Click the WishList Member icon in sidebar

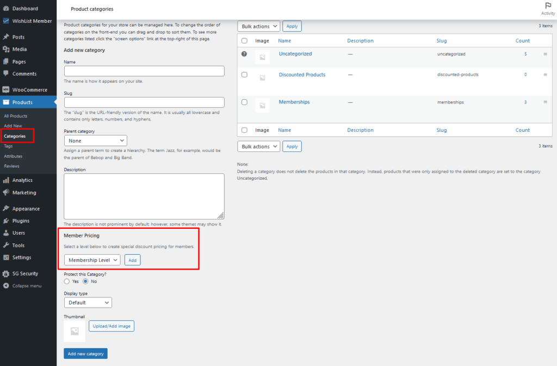coord(6,21)
